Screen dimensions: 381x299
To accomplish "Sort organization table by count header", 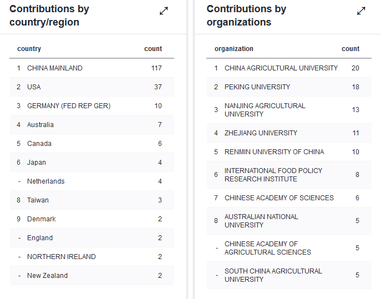I will (x=350, y=49).
